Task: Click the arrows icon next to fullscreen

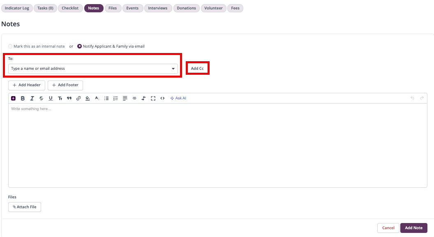Action: (x=144, y=98)
